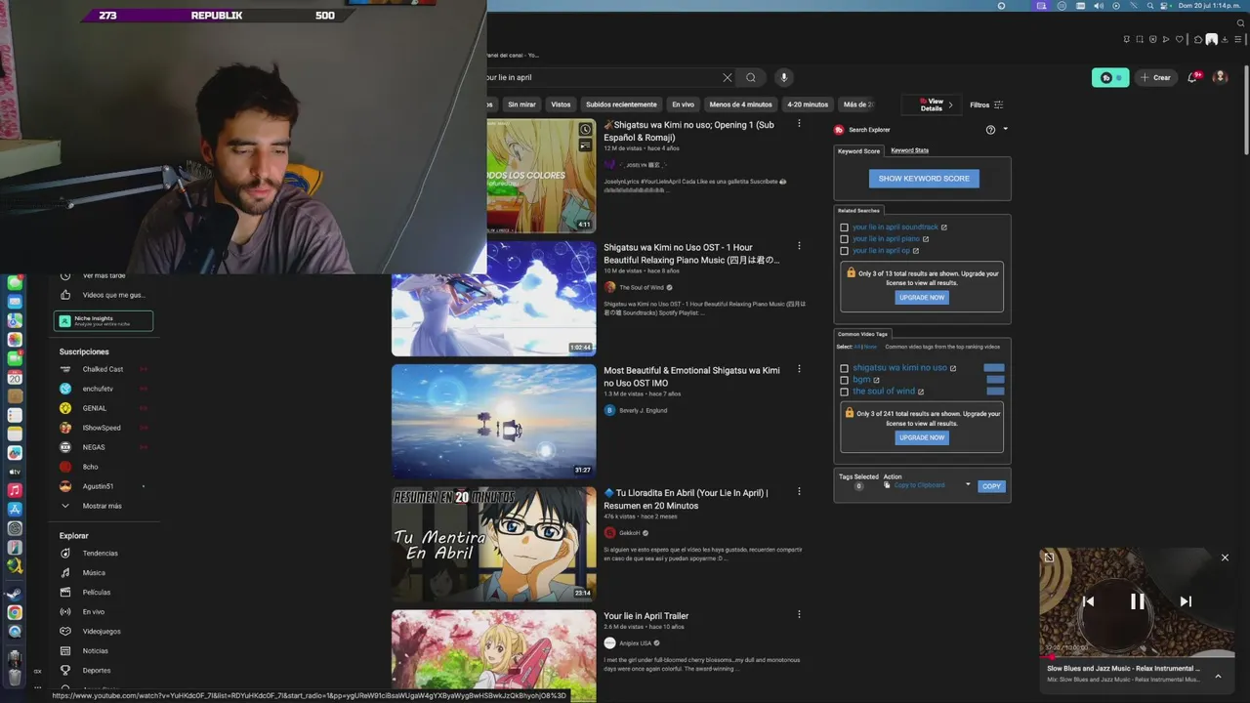
Task: Open Videos que me gustan
Action: coord(104,295)
